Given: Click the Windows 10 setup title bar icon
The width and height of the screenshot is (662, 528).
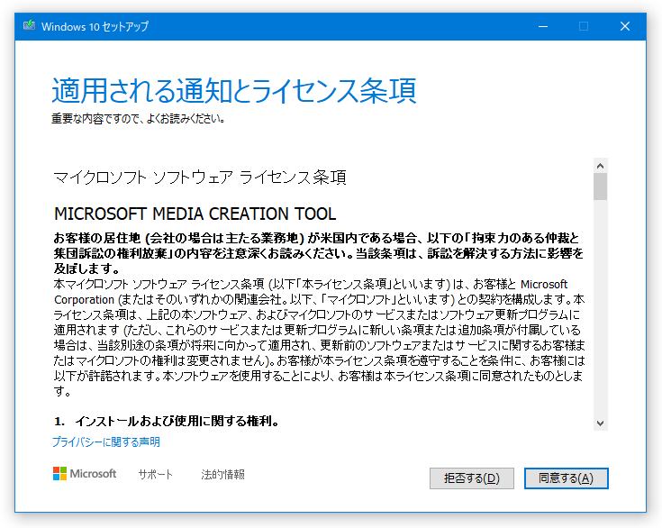Looking at the screenshot, I should point(29,25).
